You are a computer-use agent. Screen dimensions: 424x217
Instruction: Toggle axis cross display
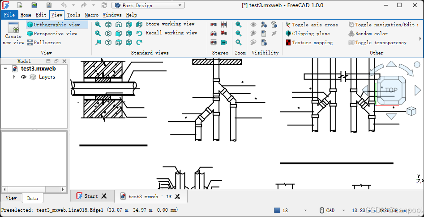pyautogui.click(x=312, y=25)
